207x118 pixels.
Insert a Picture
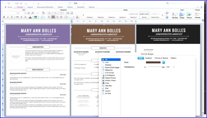point(189,15)
